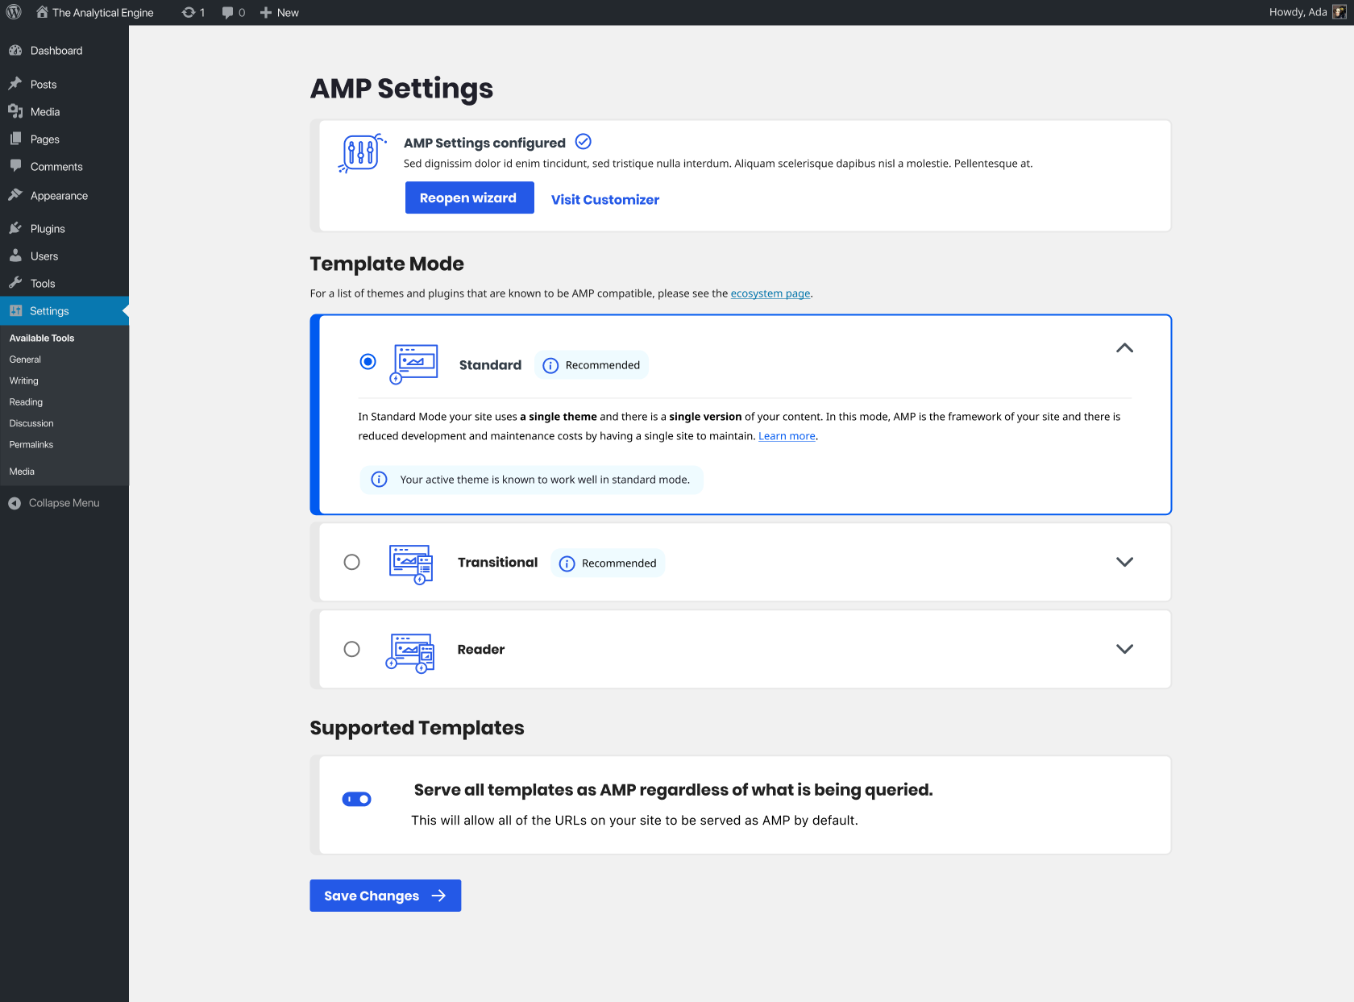Screen dimensions: 1354x1002
Task: Click The Analytical Engine site name
Action: (x=102, y=13)
